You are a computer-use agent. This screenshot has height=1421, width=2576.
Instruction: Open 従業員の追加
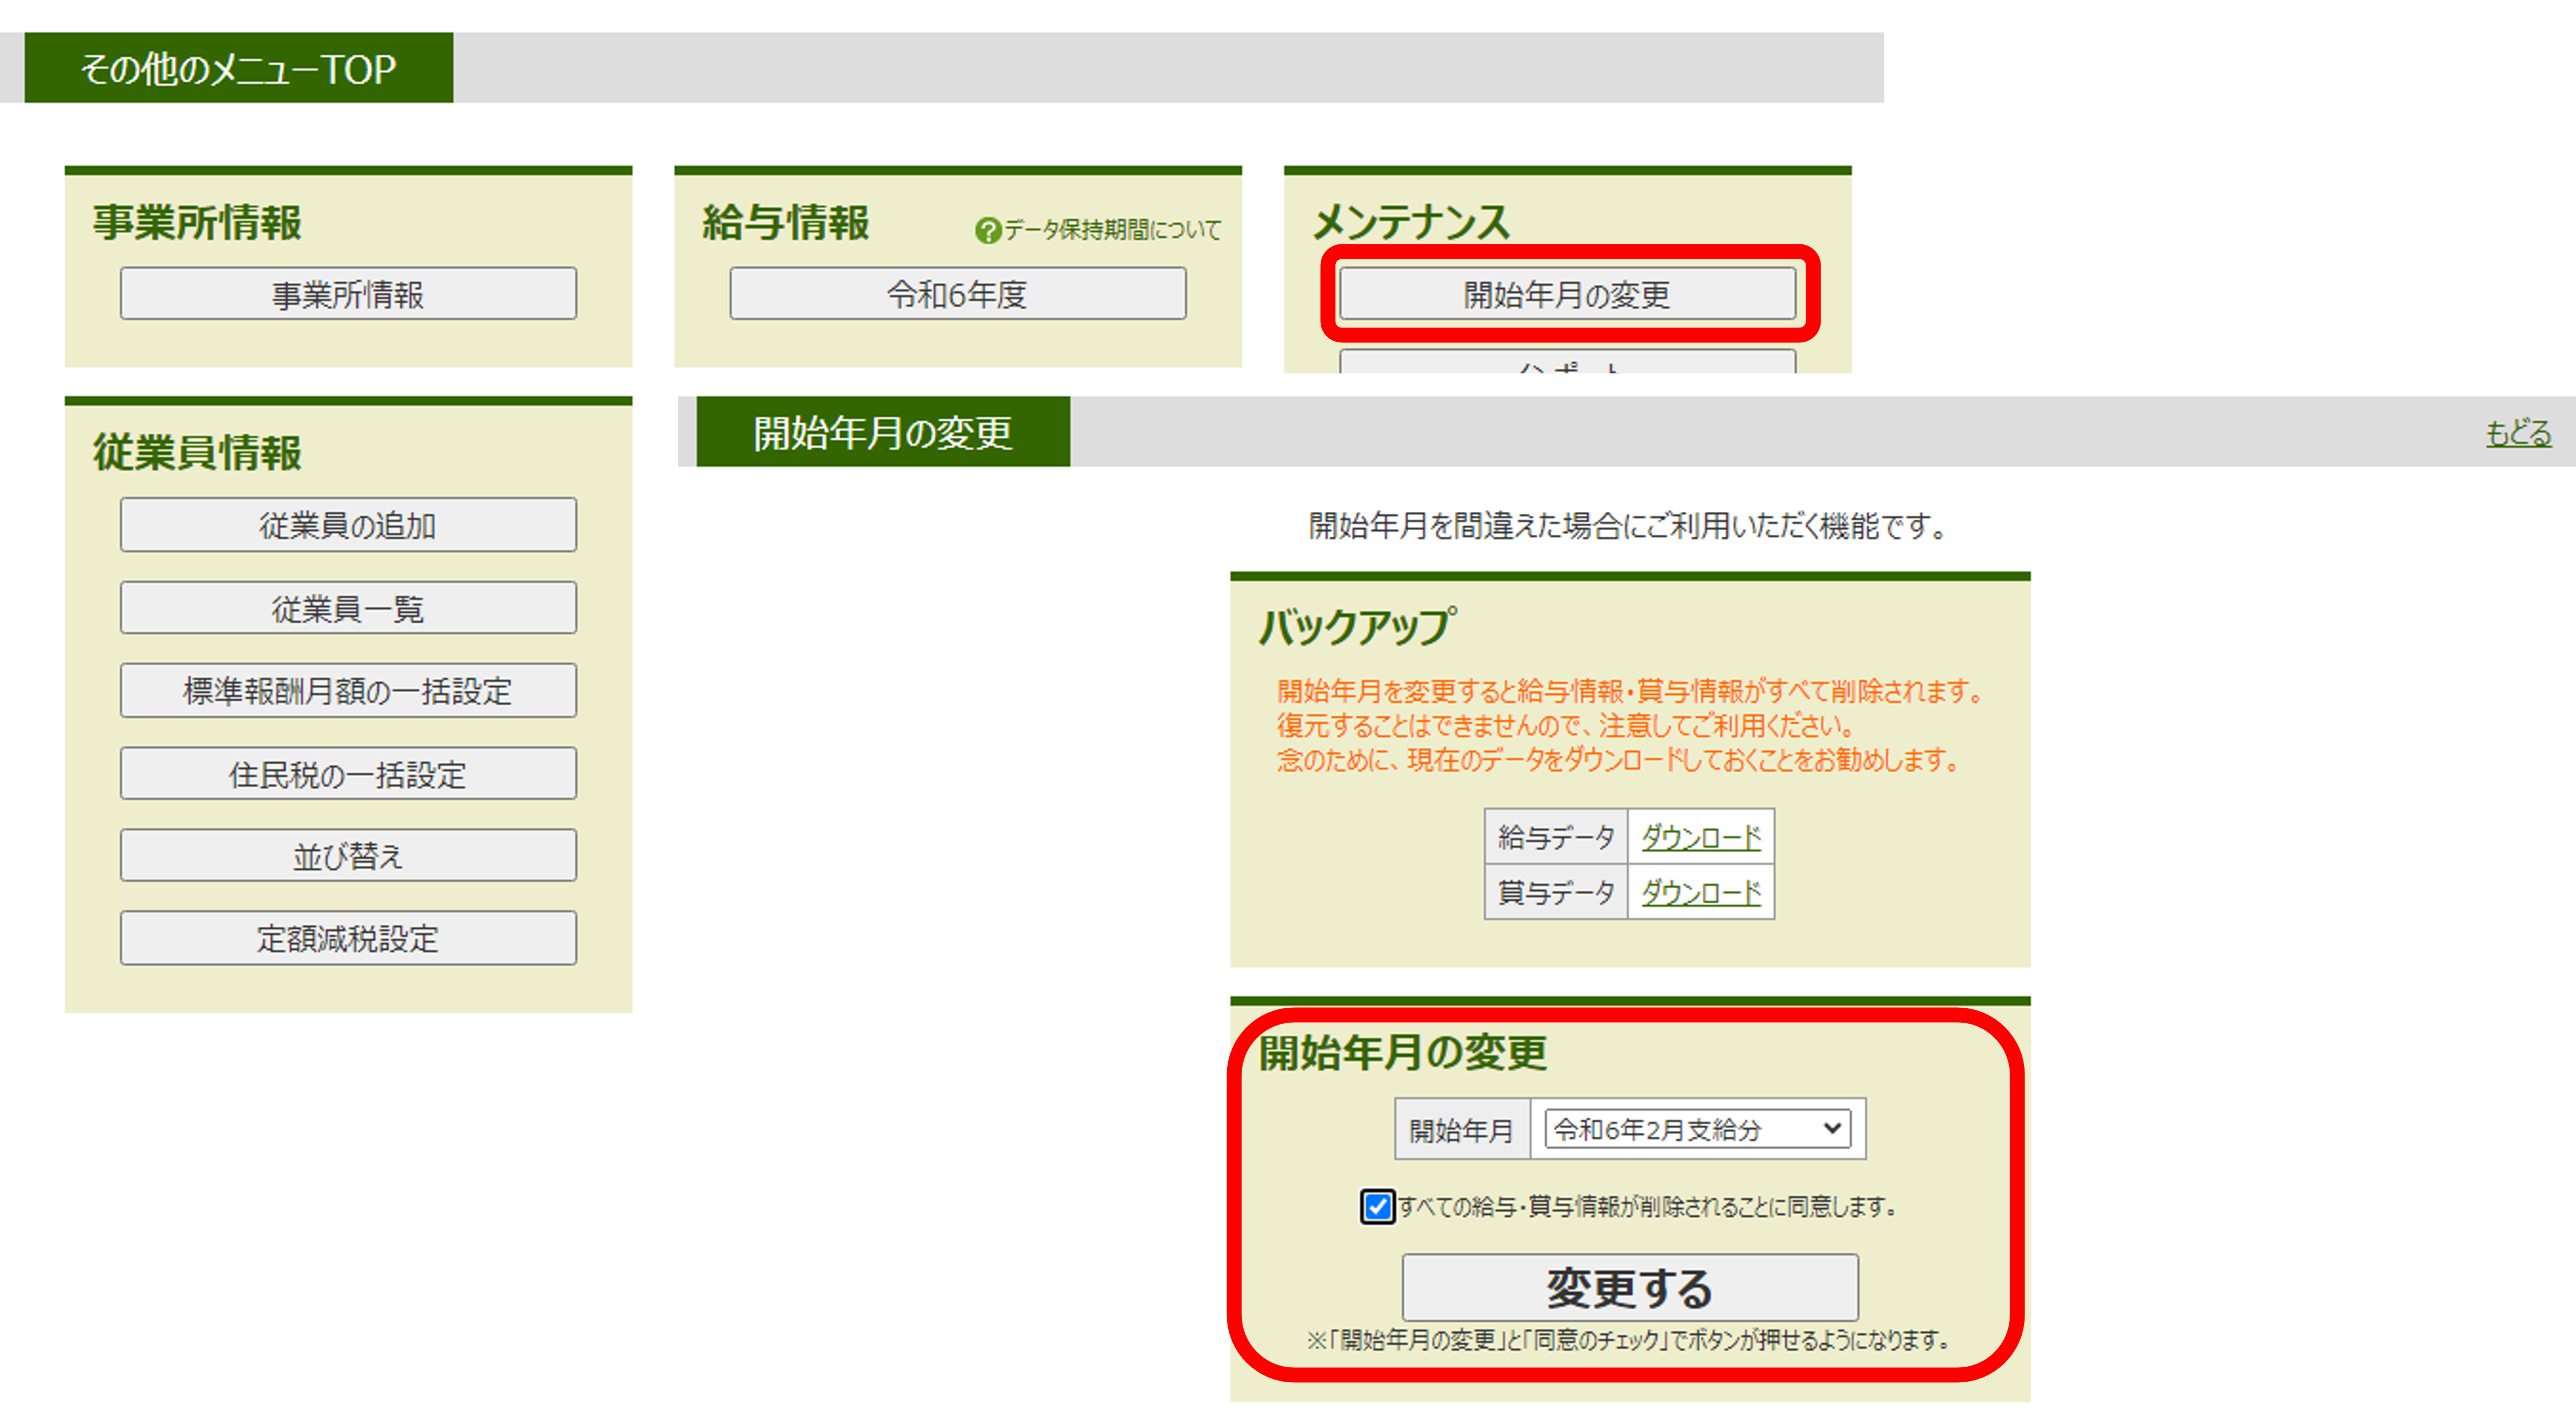point(348,525)
